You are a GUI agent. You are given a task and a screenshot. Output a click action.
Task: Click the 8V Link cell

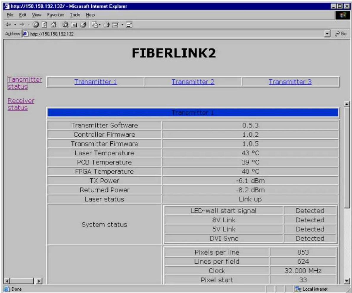coord(224,220)
